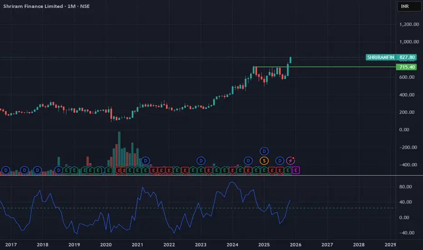Select the SHRIRAMFIN symbol price label
This screenshot has width=423, height=250.
[381, 57]
